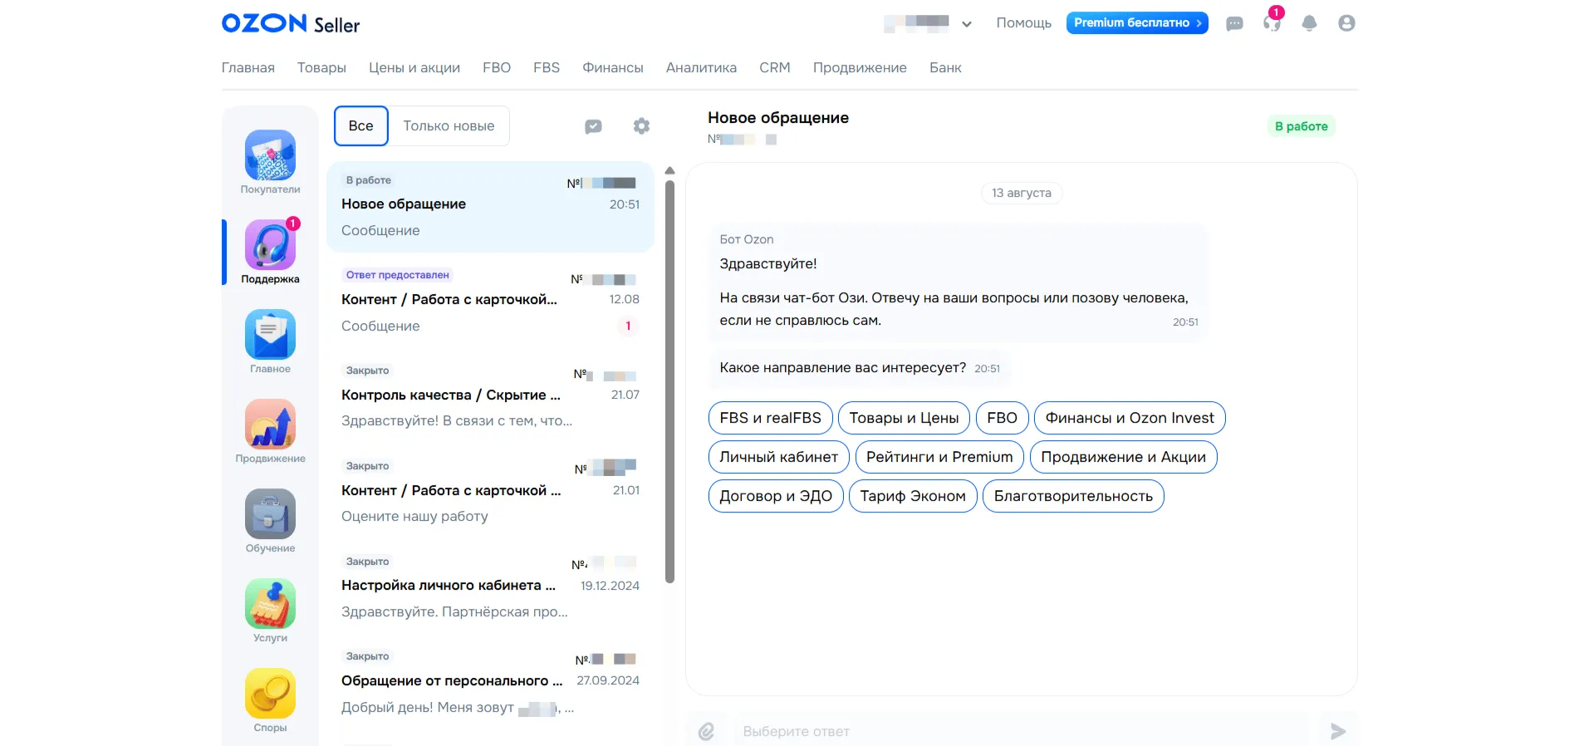
Task: Show only new chats with Только новые
Action: pos(449,126)
